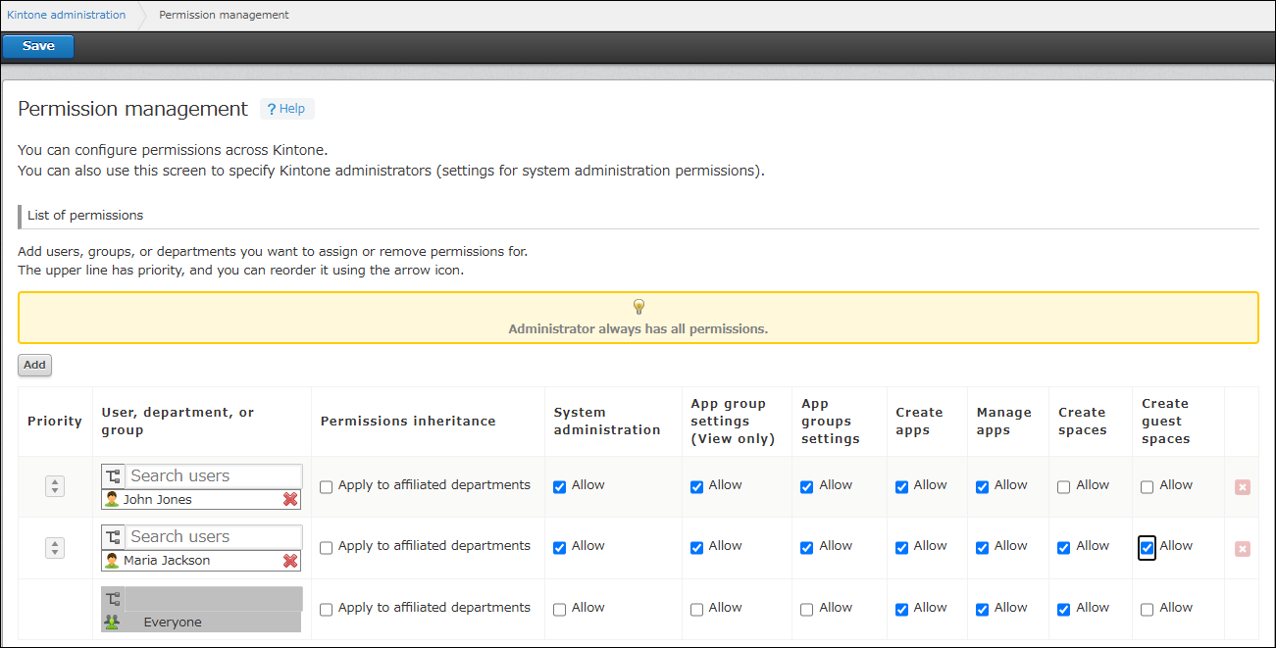The width and height of the screenshot is (1276, 648).
Task: Enable Apply to affiliated departments for John Jones
Action: pyautogui.click(x=326, y=485)
